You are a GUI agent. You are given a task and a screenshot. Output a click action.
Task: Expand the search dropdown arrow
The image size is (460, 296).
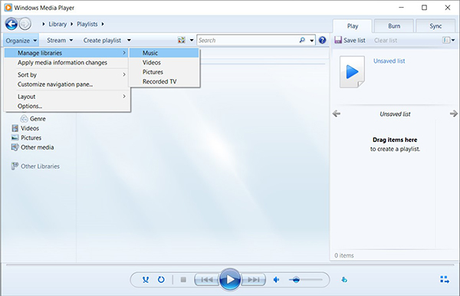(311, 41)
